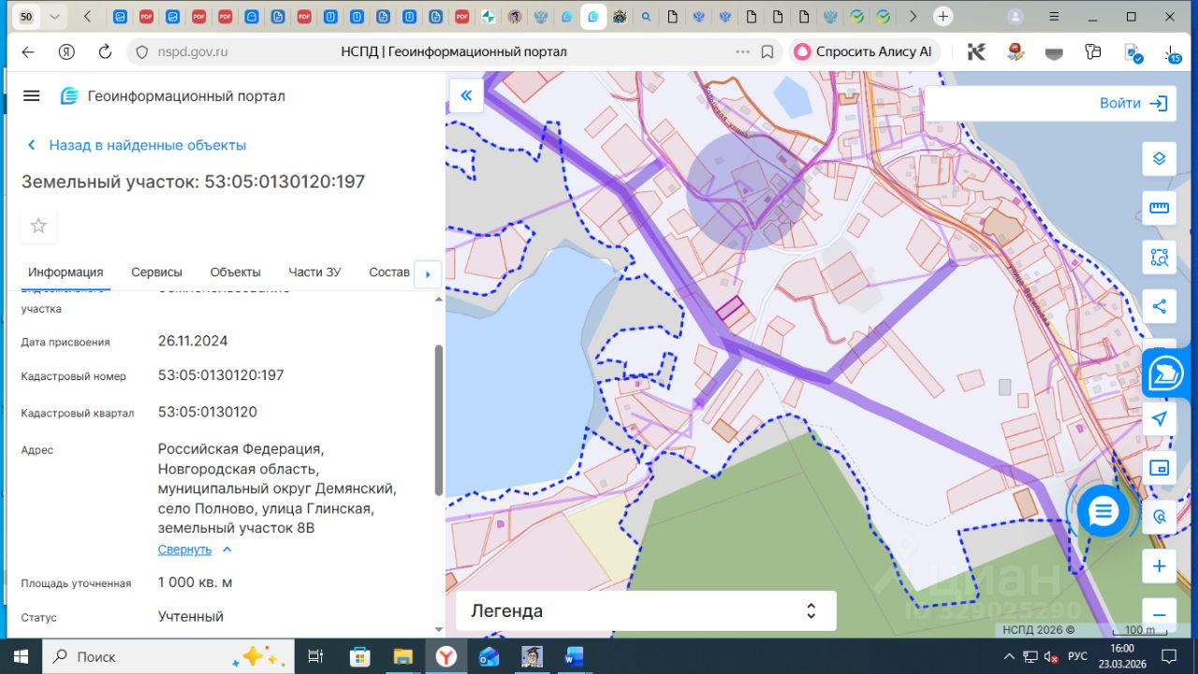Open the Части ЗУ tab

(314, 272)
